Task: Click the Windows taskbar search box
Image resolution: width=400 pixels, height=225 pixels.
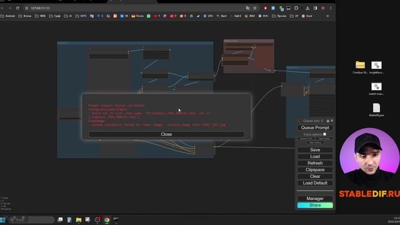Action: (32, 219)
